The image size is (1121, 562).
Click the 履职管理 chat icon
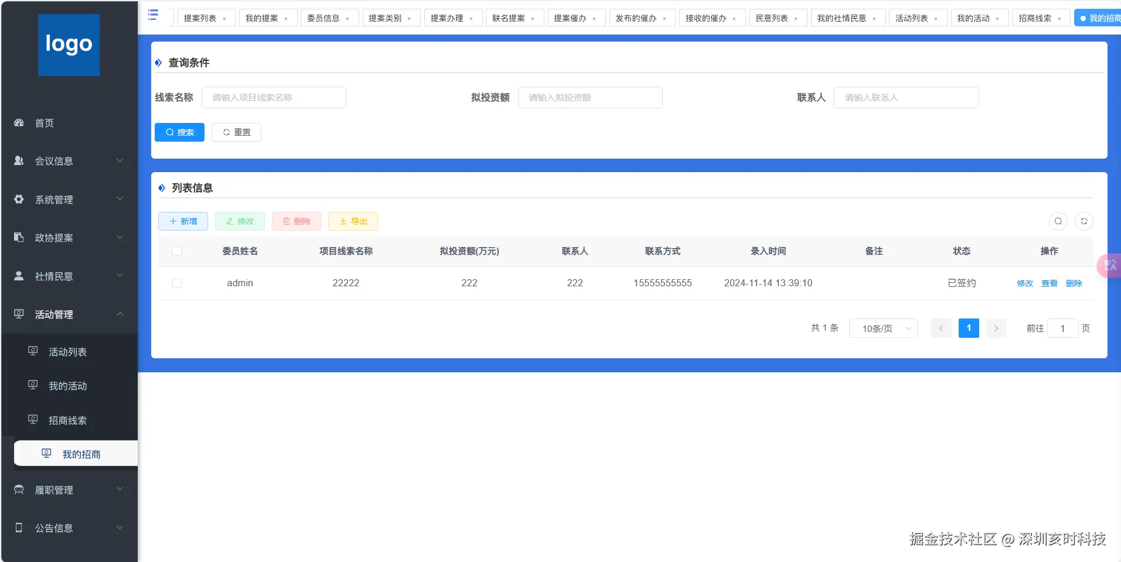point(19,490)
